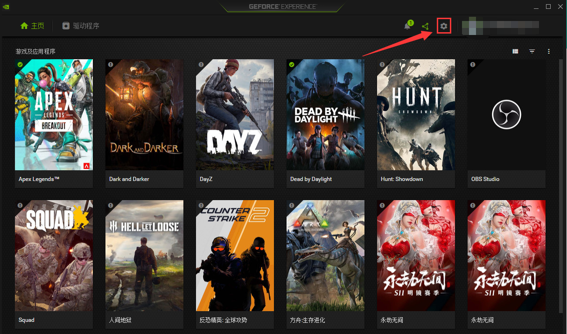The width and height of the screenshot is (567, 334).
Task: Click the status badge on Hunt: Showdown
Action: coord(382,64)
